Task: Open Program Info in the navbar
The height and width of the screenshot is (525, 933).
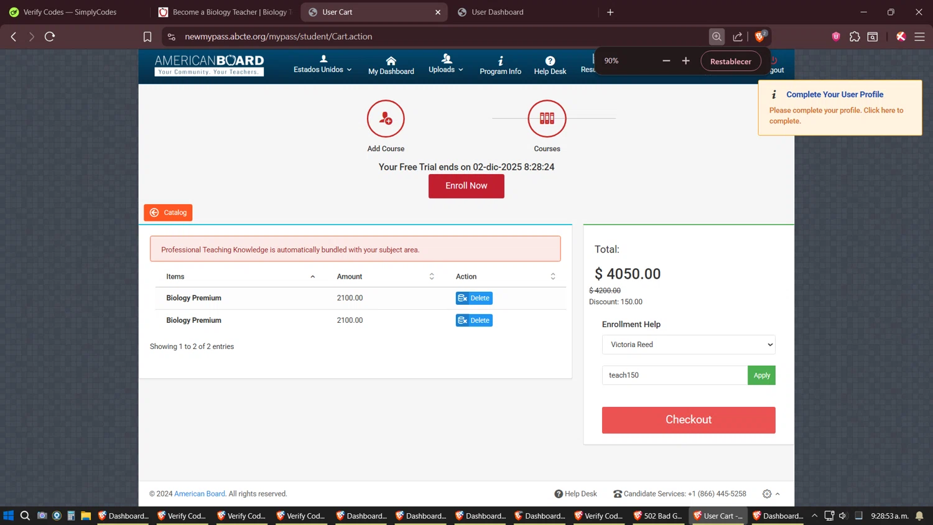Action: click(500, 65)
